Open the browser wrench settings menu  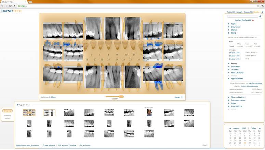coord(263,6)
